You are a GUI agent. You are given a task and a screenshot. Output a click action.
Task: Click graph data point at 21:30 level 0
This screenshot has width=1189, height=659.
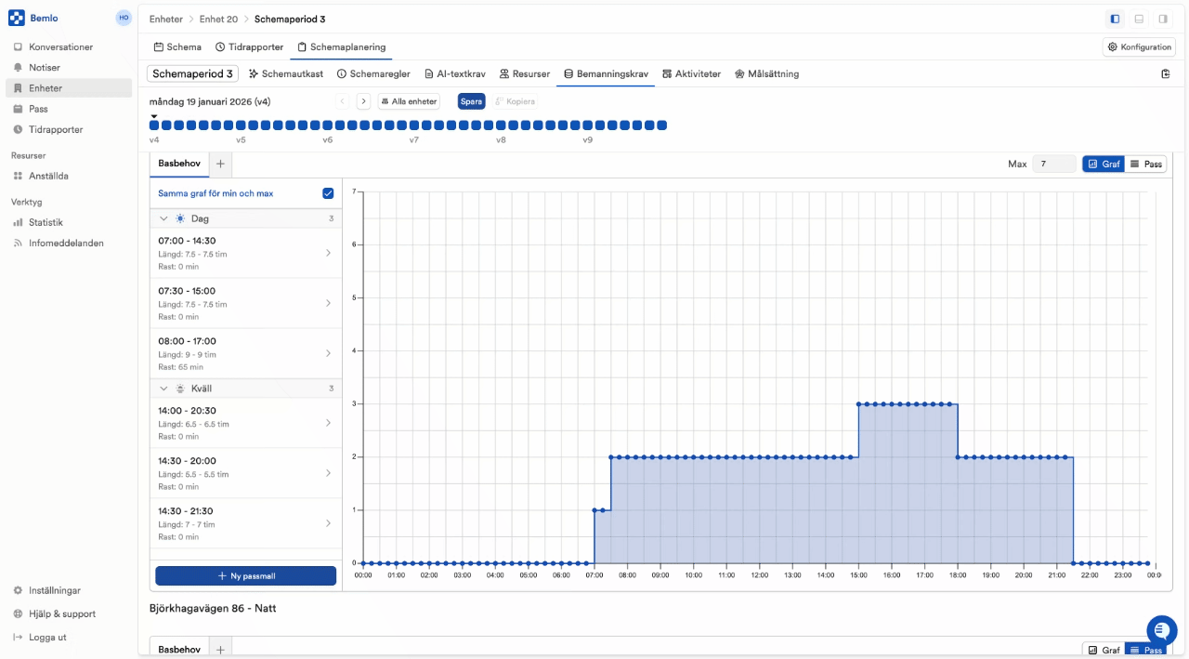[x=1074, y=563]
